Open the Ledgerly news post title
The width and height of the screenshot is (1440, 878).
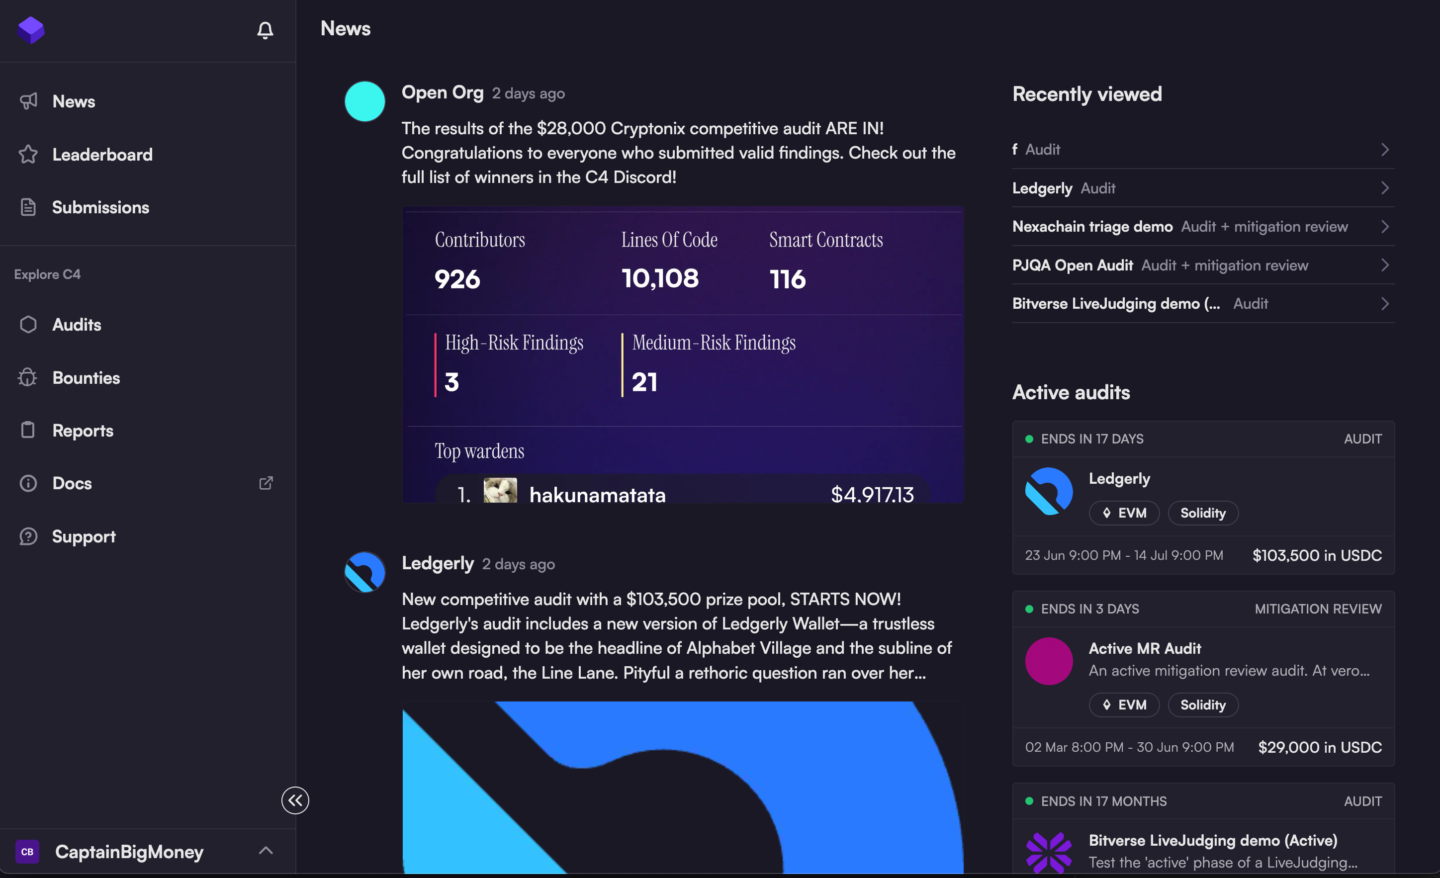(x=438, y=563)
